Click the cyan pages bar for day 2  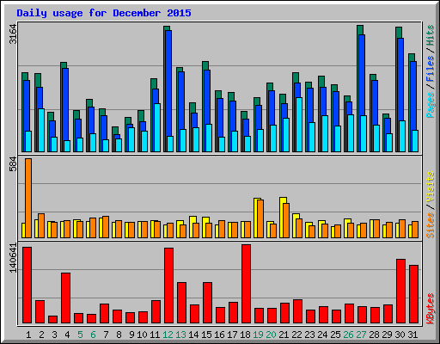click(41, 130)
